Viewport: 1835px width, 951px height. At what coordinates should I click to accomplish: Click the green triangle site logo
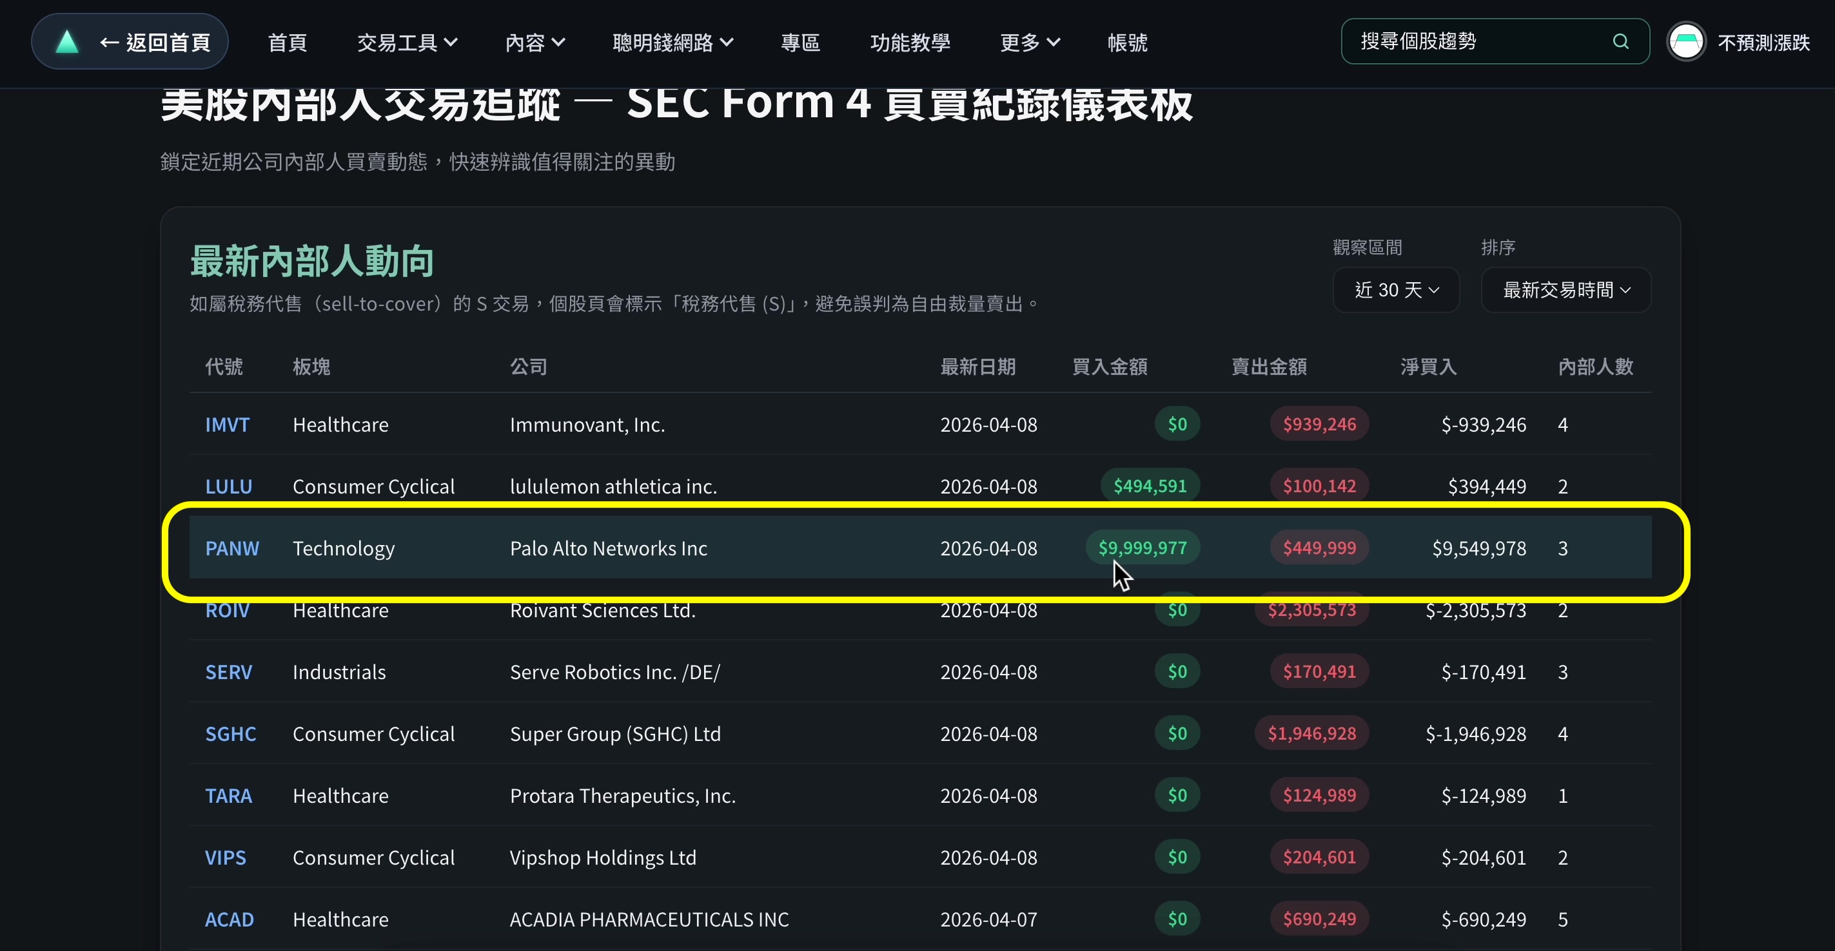(x=67, y=42)
